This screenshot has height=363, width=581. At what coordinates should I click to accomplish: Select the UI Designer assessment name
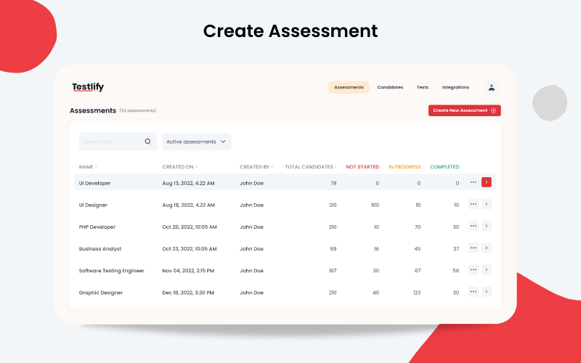[x=93, y=205]
